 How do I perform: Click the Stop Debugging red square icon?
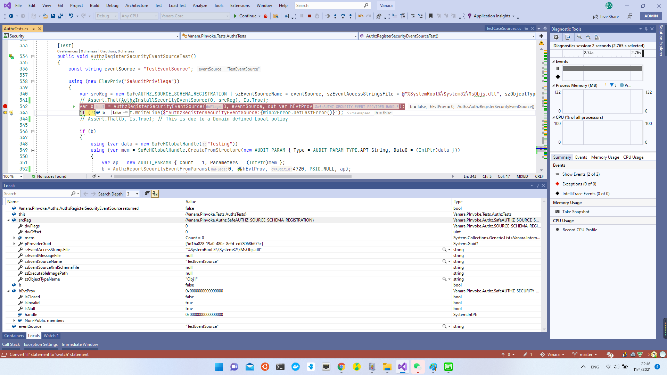point(309,16)
